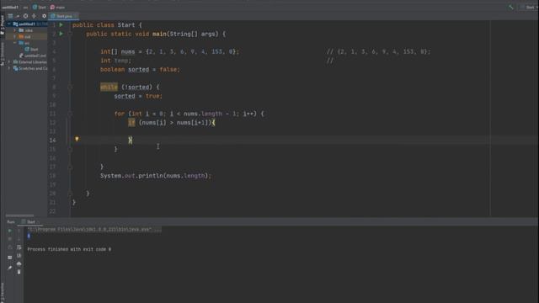Open Project panel settings gear
Viewport: 539px width, 303px height.
[44, 16]
